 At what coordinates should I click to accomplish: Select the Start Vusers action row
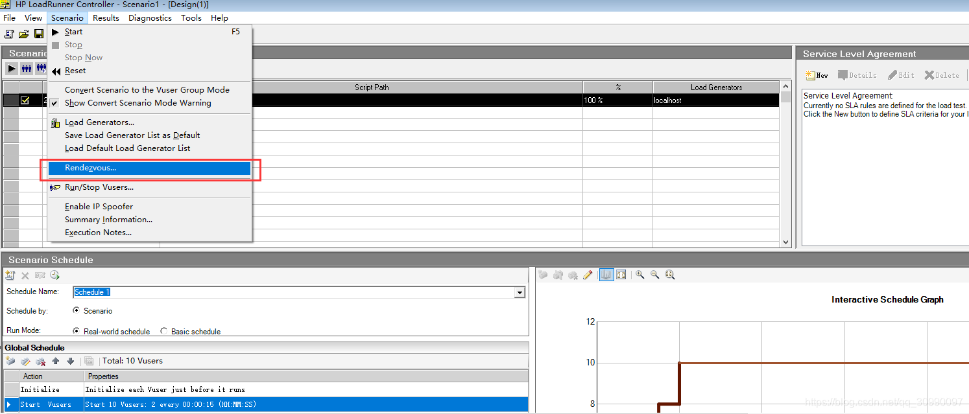(x=266, y=404)
